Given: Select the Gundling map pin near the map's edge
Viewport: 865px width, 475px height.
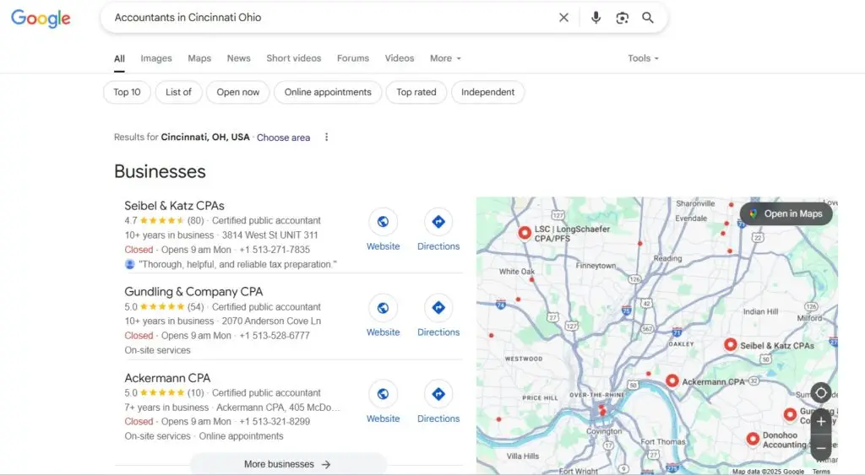Looking at the screenshot, I should point(790,414).
